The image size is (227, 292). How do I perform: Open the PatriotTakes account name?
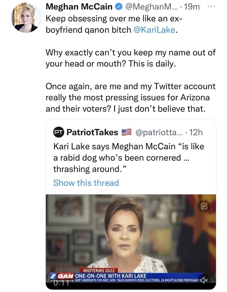tap(92, 132)
